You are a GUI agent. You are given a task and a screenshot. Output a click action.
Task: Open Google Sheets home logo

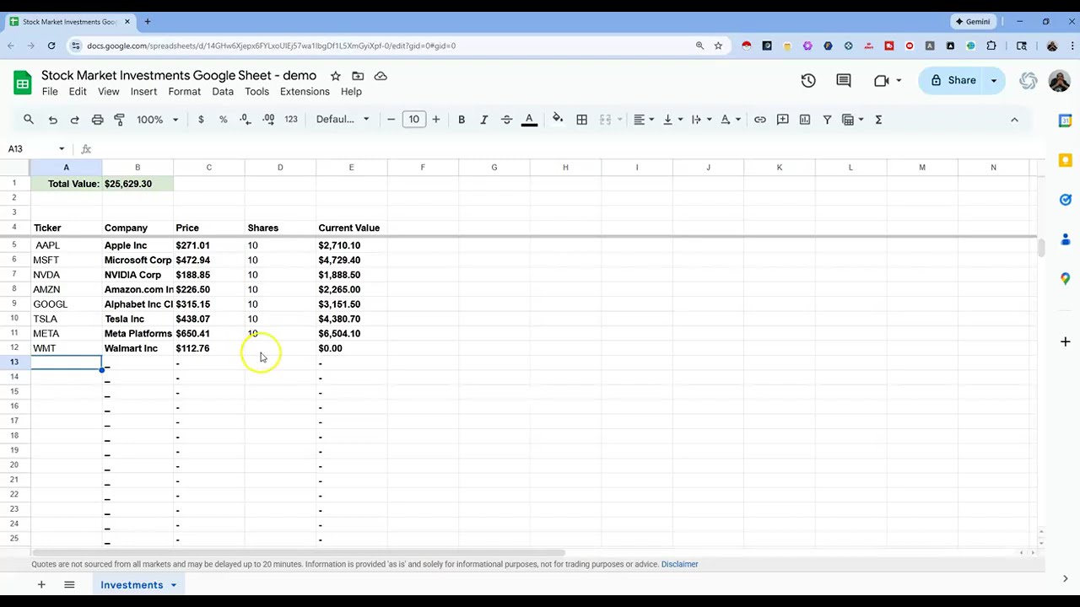pos(22,82)
